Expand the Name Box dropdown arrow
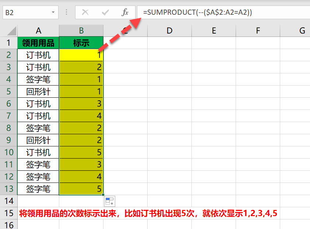The image size is (310, 229). (x=53, y=12)
